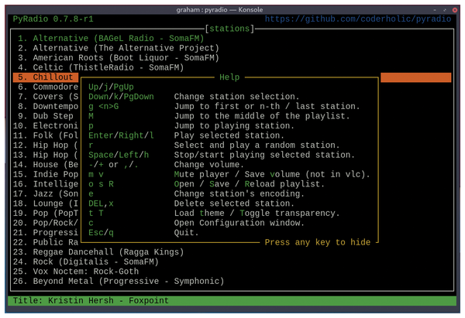Select station 2 Alternative (The Alternative Project)

[119, 48]
